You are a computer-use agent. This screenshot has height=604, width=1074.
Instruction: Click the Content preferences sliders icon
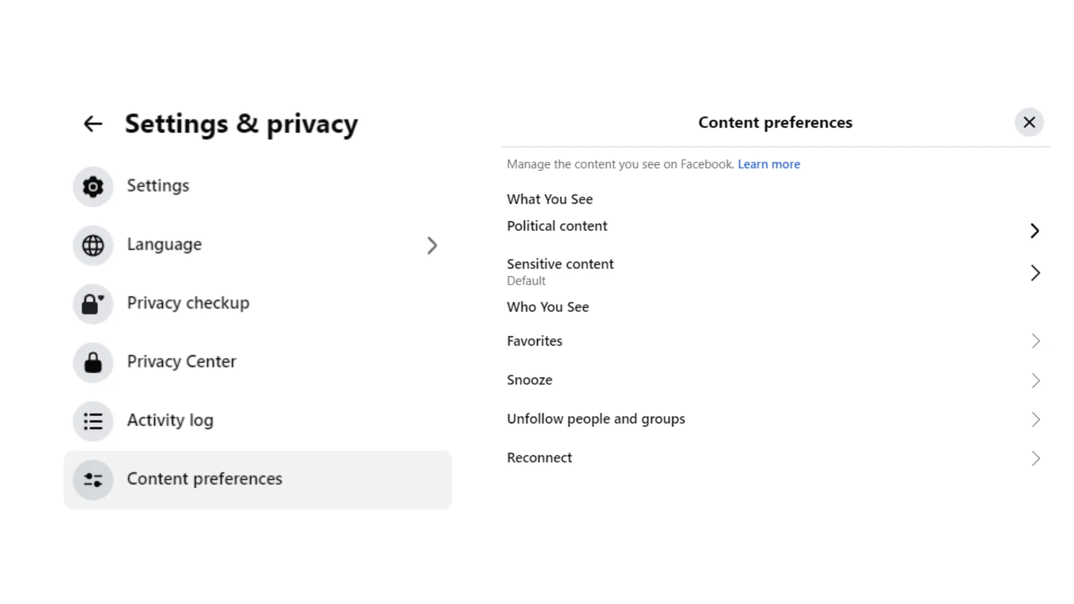[93, 480]
